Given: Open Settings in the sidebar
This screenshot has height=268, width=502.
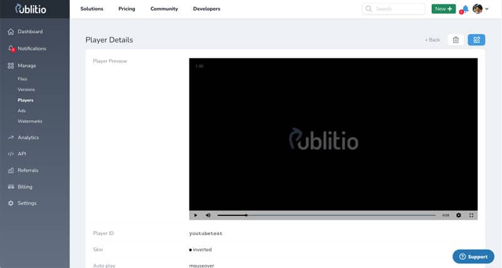Looking at the screenshot, I should coord(27,203).
